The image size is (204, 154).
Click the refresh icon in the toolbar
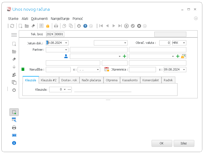click(12, 26)
